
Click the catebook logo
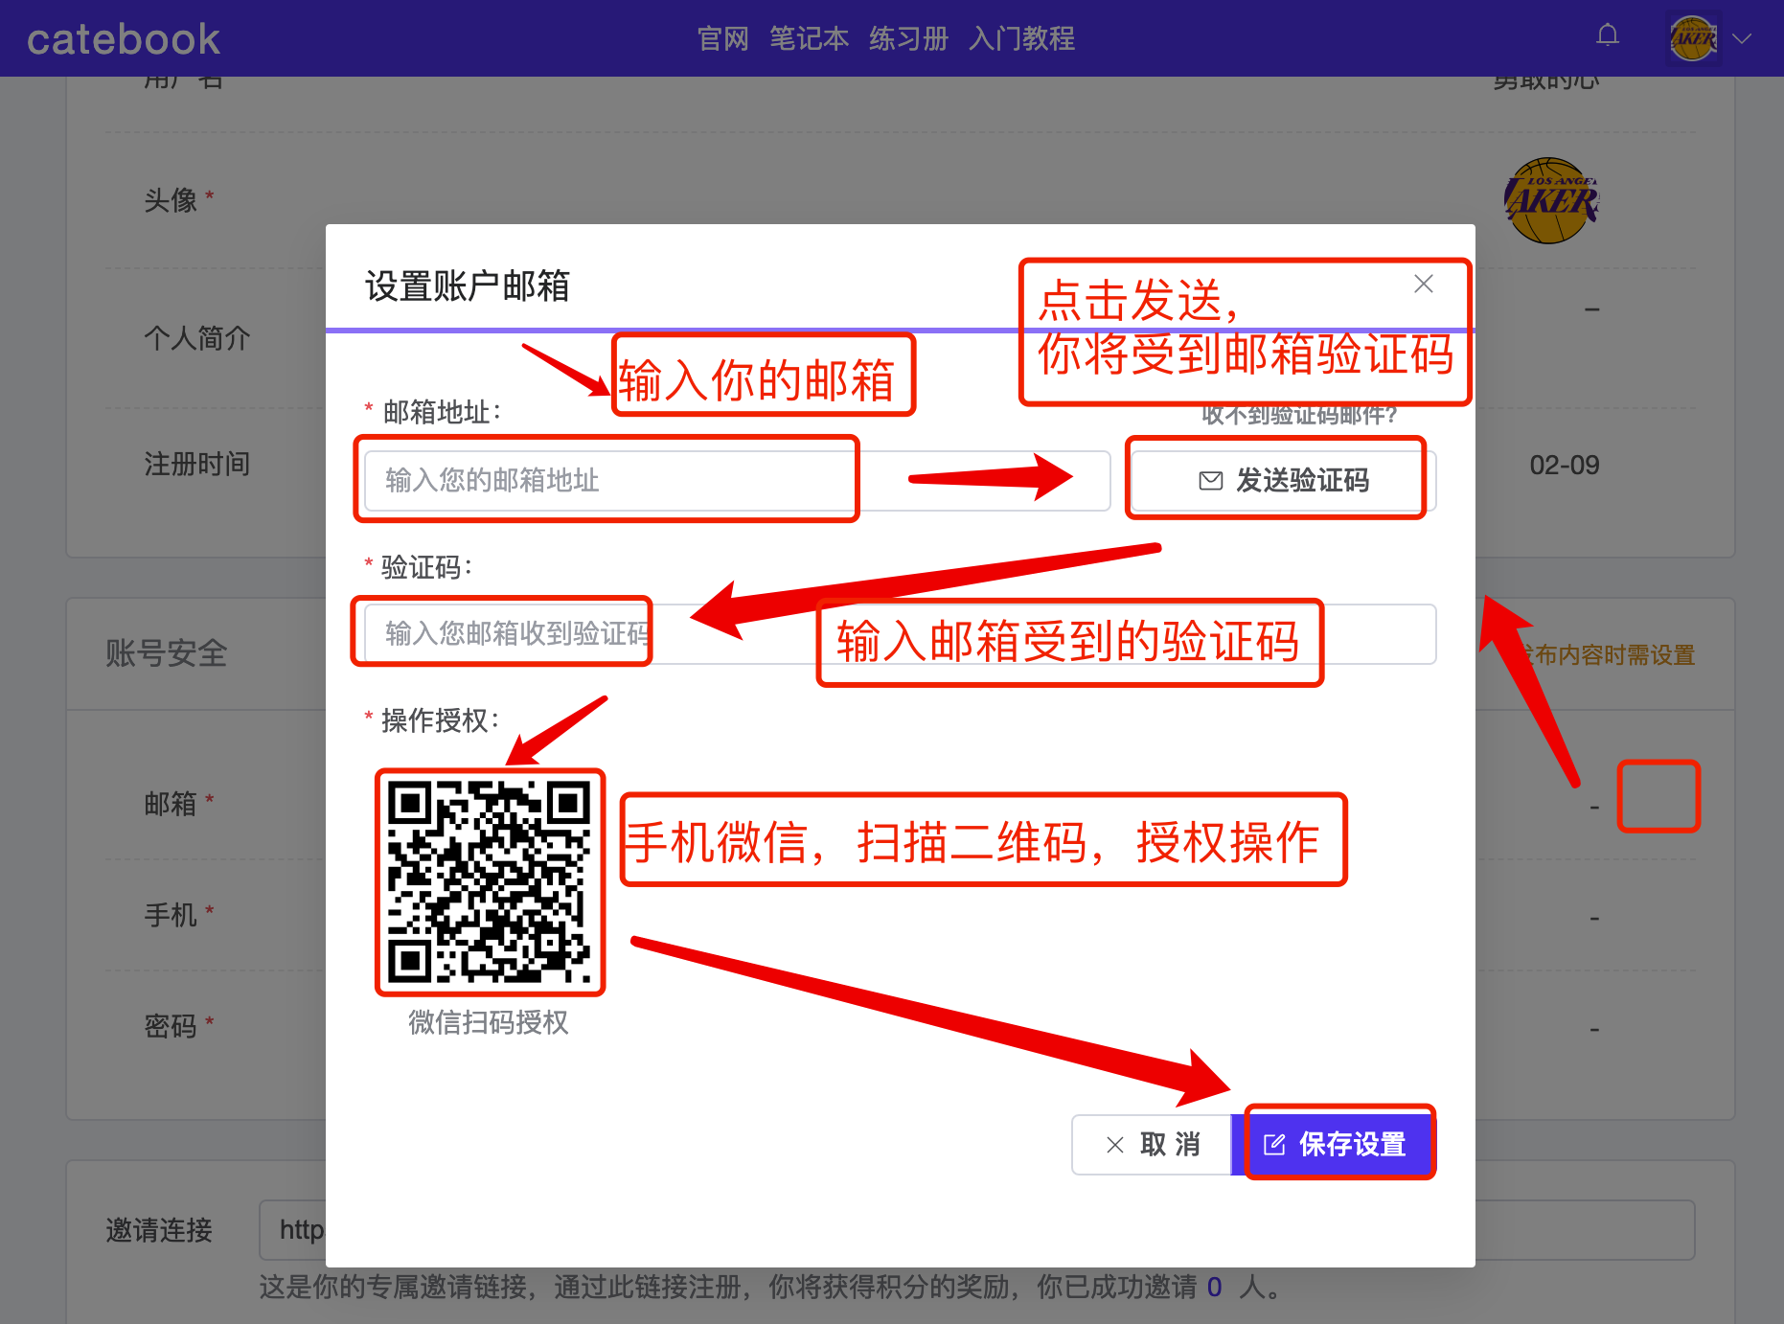tap(124, 39)
